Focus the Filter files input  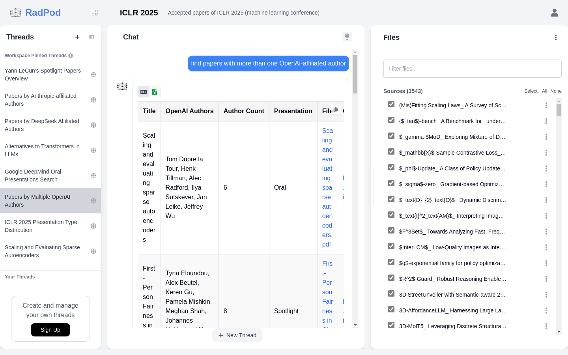point(473,69)
